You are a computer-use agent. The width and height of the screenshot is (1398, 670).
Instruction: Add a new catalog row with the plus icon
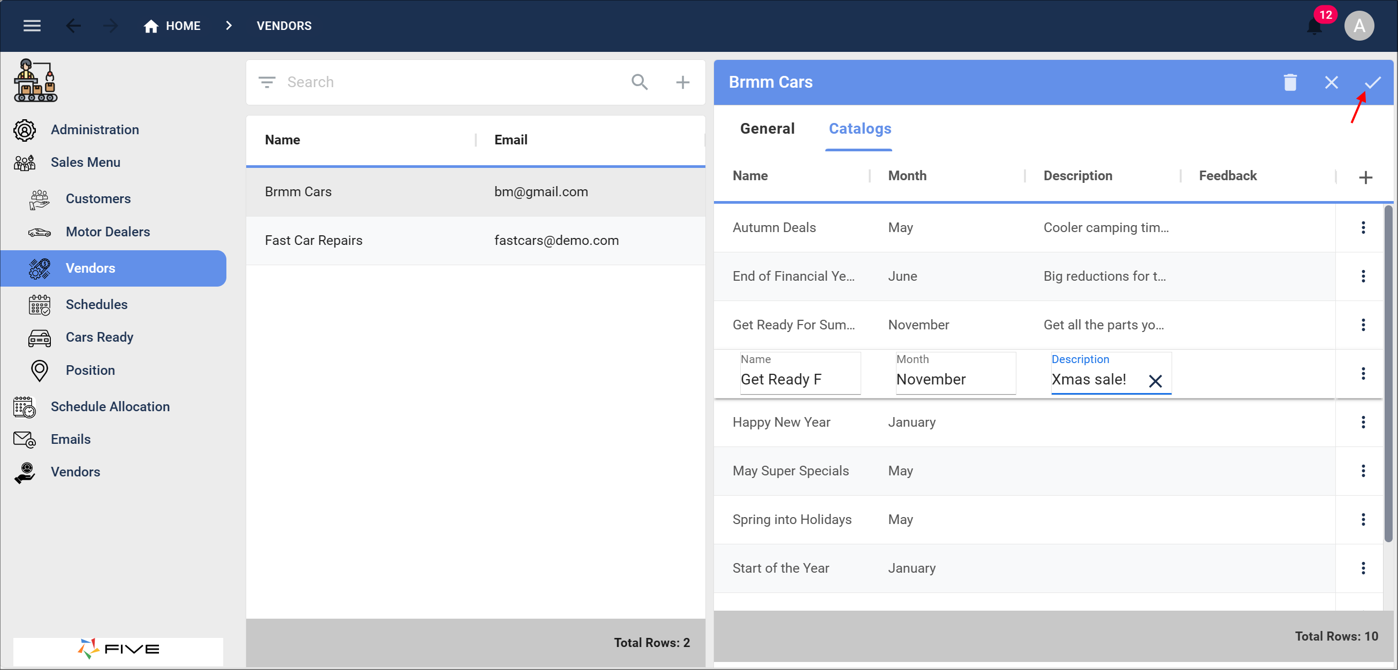[x=1365, y=177]
